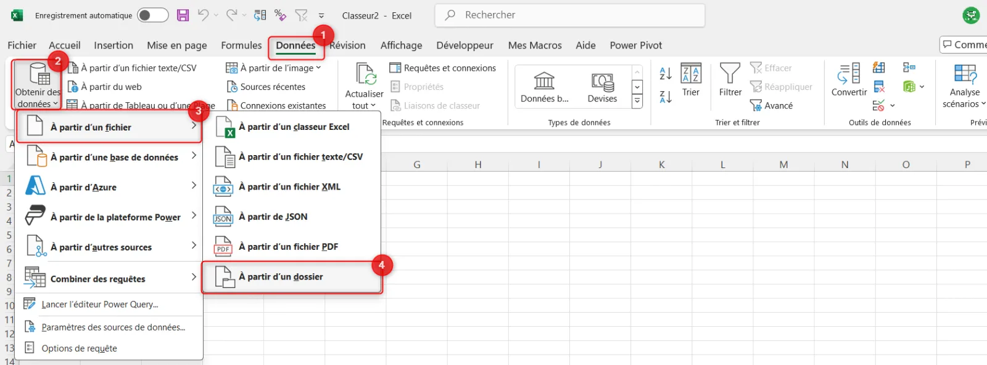Select the Power Pivot tab
987x365 pixels.
pyautogui.click(x=635, y=46)
